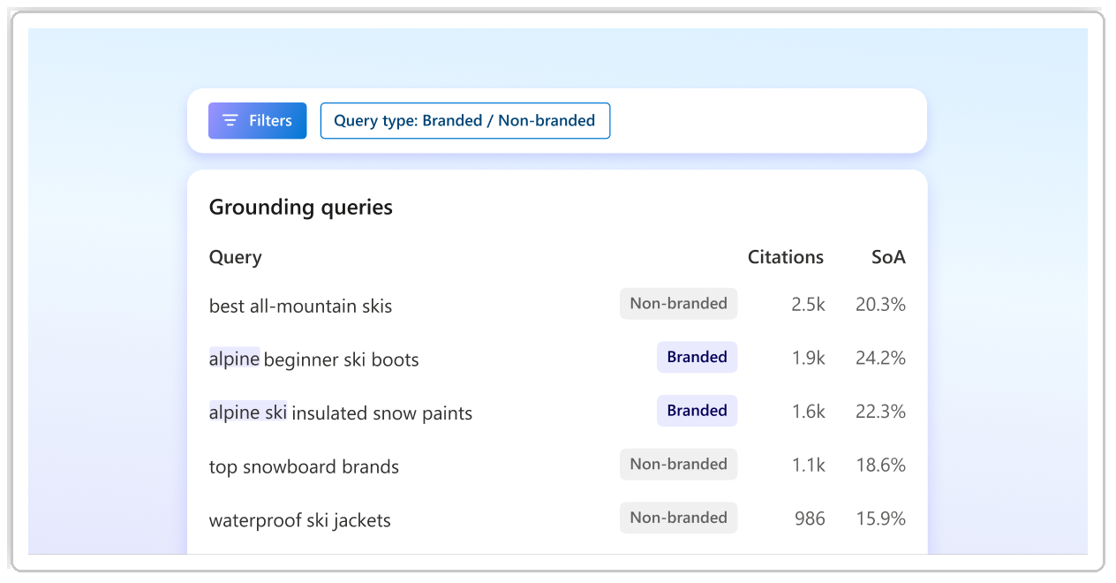Image resolution: width=1116 pixels, height=583 pixels.
Task: Click the Grounding queries heading
Action: click(301, 208)
